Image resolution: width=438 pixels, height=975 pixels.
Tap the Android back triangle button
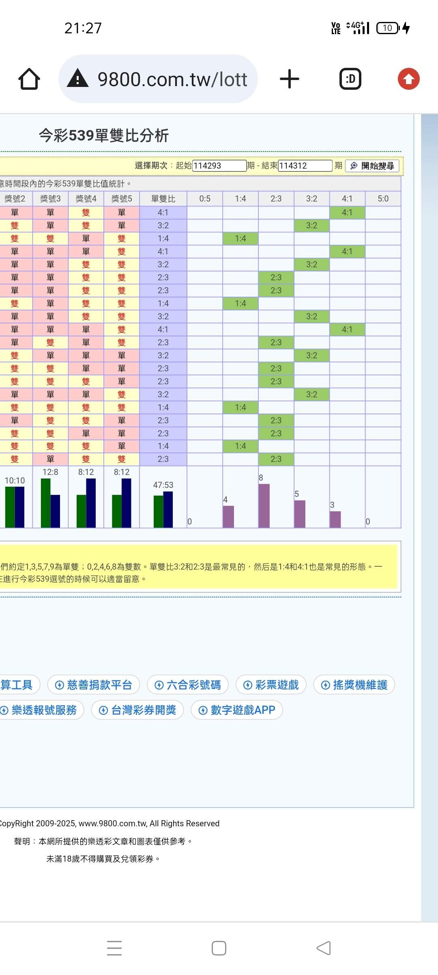324,948
